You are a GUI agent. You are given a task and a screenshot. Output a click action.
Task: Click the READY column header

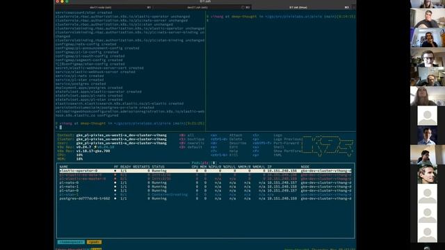(x=125, y=167)
